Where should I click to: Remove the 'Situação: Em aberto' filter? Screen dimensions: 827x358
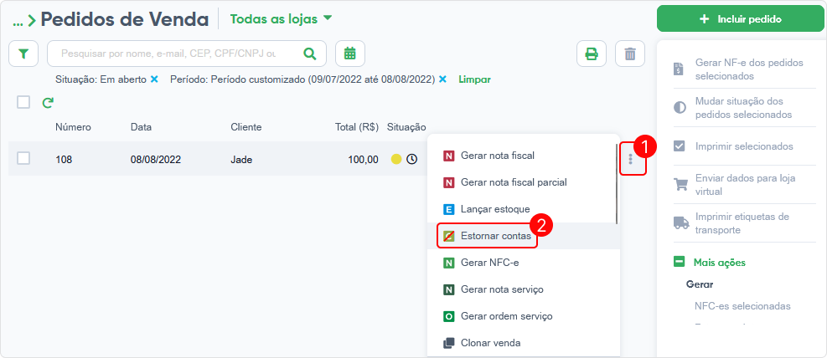pyautogui.click(x=154, y=79)
